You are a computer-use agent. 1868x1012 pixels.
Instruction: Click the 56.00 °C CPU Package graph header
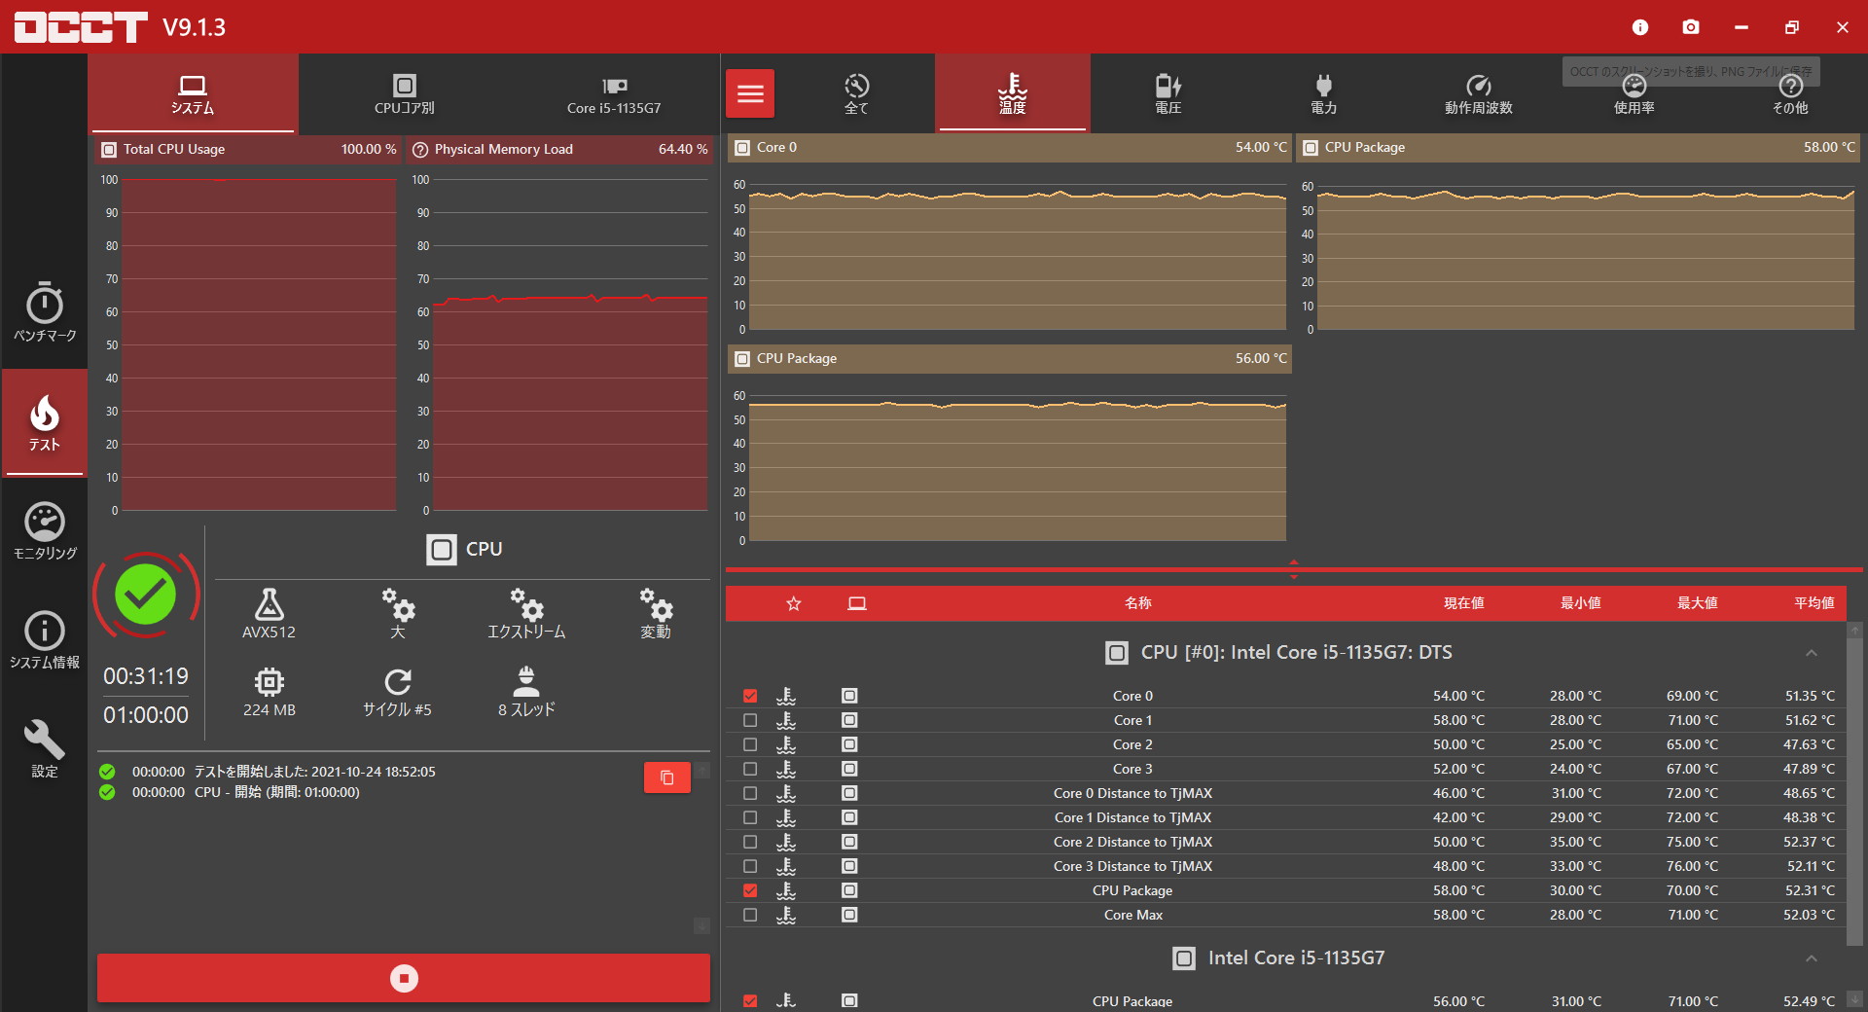click(1010, 358)
